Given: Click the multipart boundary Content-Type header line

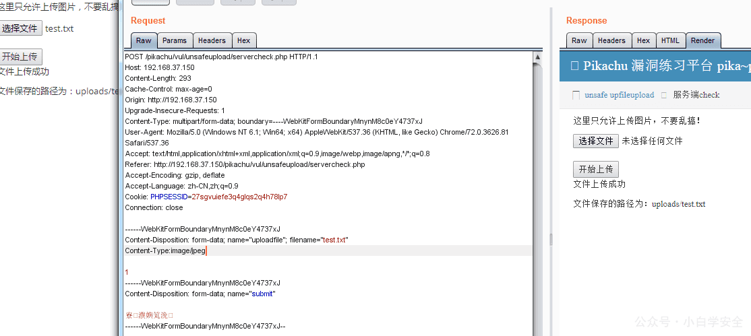Looking at the screenshot, I should click(274, 121).
